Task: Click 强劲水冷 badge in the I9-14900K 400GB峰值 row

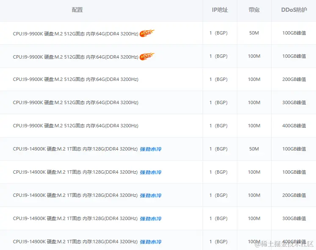Action: [x=151, y=242]
